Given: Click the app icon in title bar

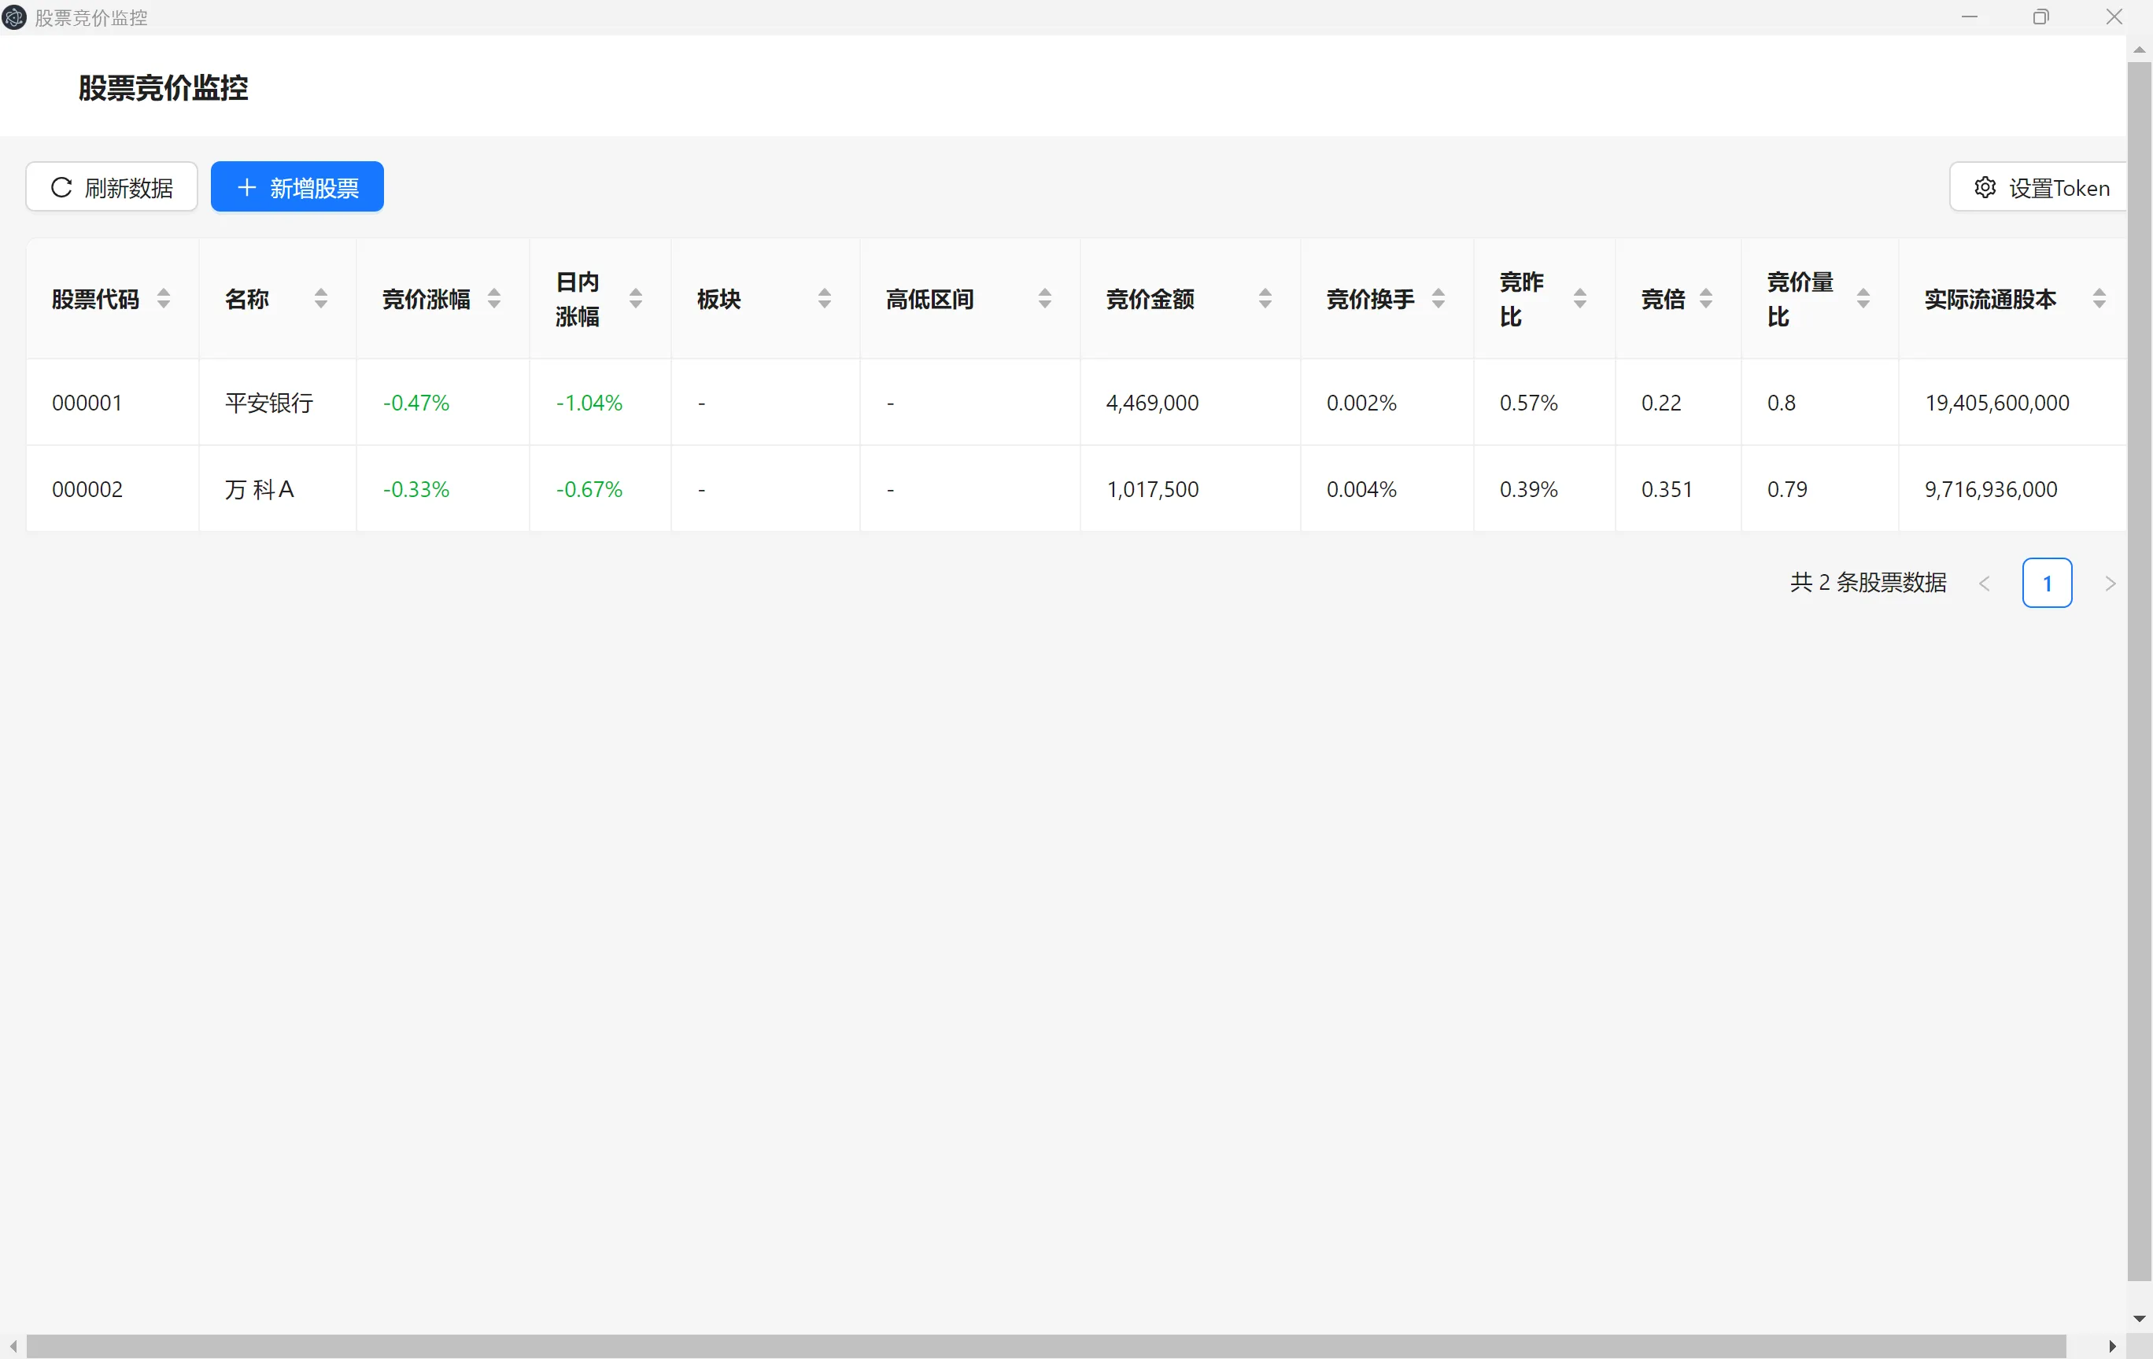Looking at the screenshot, I should tap(14, 17).
